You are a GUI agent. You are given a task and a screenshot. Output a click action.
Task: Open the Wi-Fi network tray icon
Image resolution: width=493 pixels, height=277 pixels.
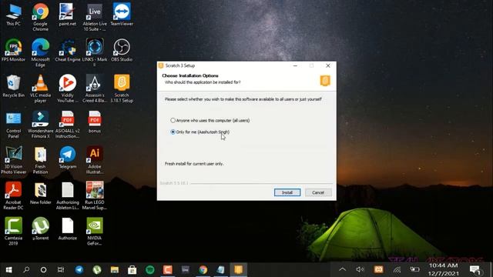click(397, 269)
